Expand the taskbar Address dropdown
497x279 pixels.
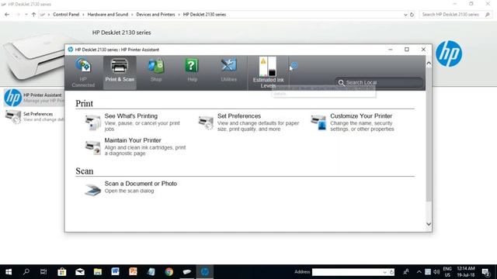coord(385,272)
